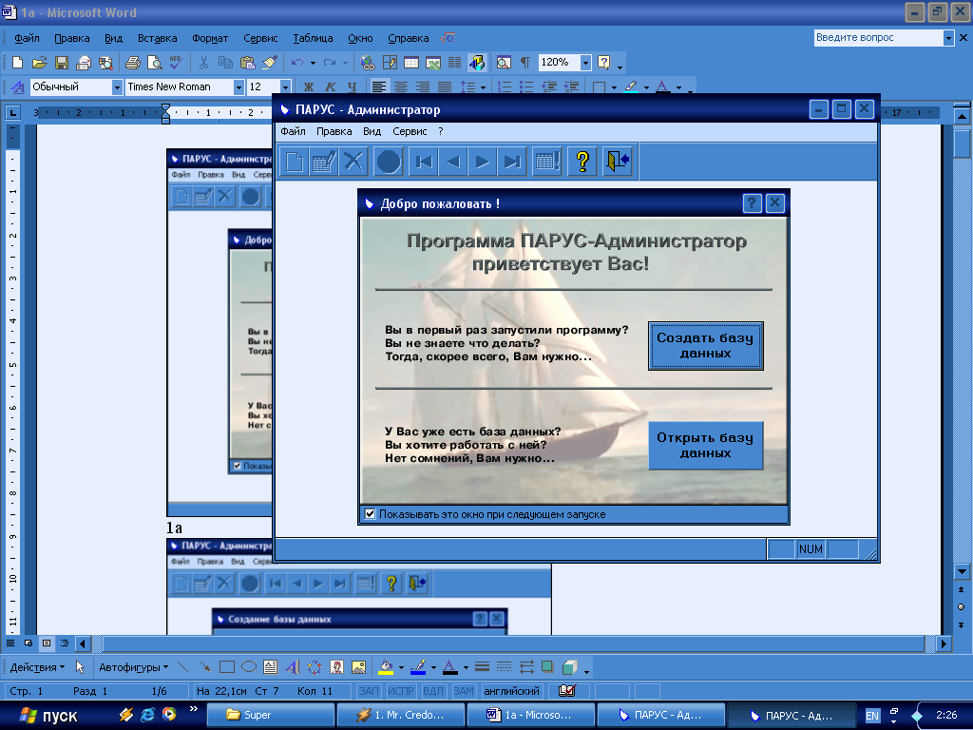Launch Internet Explorer from quick launch

coord(147,715)
